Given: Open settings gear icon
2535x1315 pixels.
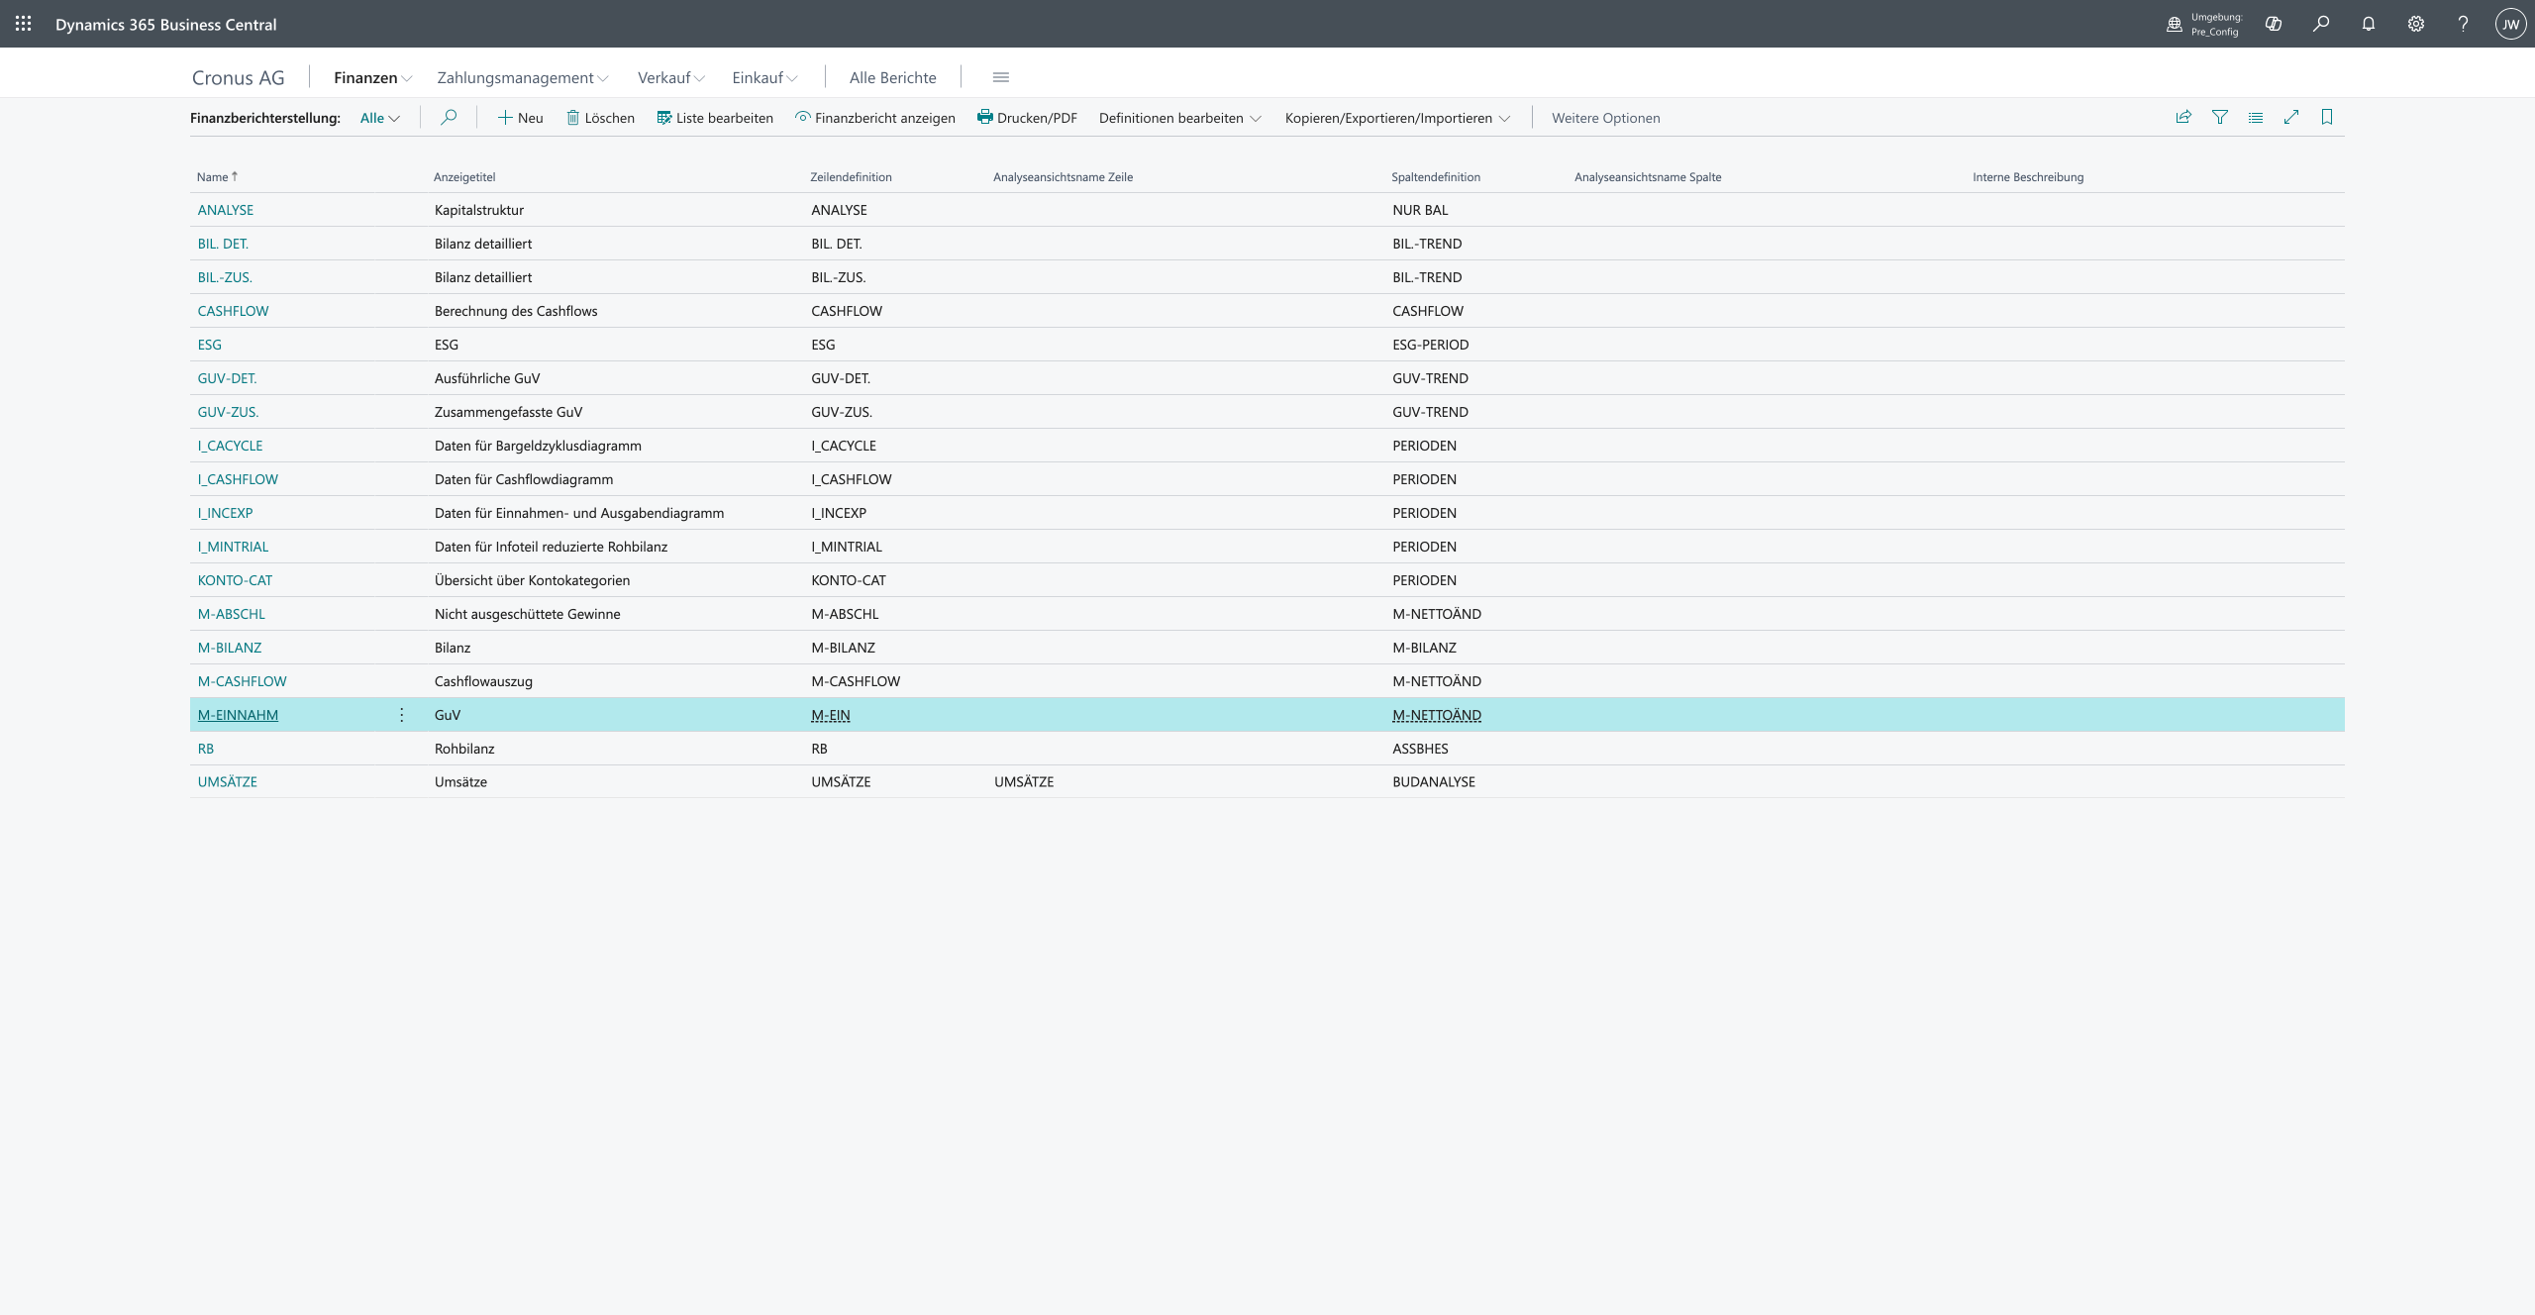Looking at the screenshot, I should [2416, 24].
